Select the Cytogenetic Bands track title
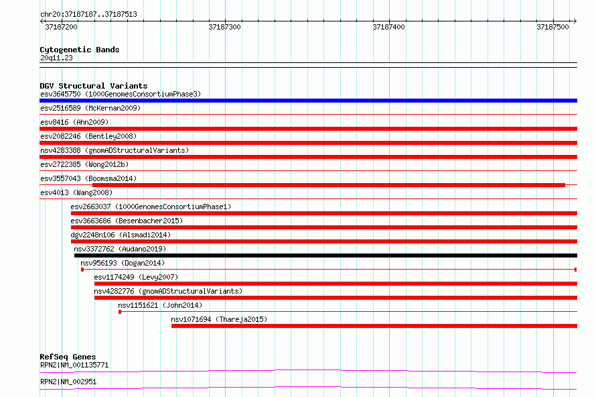 (80, 50)
